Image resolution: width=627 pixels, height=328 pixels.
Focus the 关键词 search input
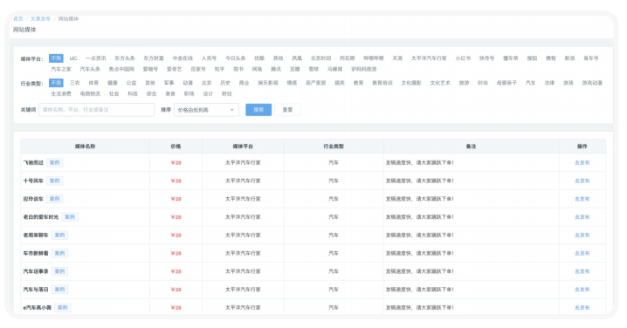[96, 110]
